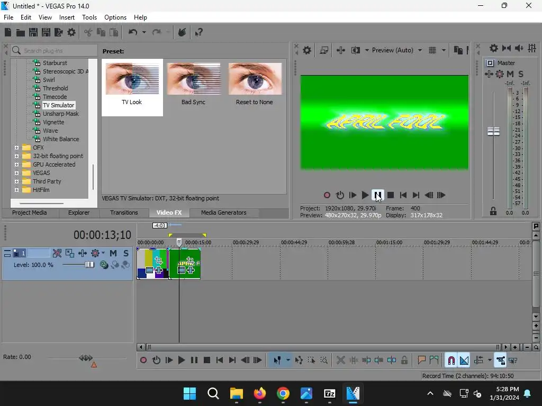This screenshot has width=542, height=406.
Task: Open Video Preview project properties gear
Action: (307, 50)
